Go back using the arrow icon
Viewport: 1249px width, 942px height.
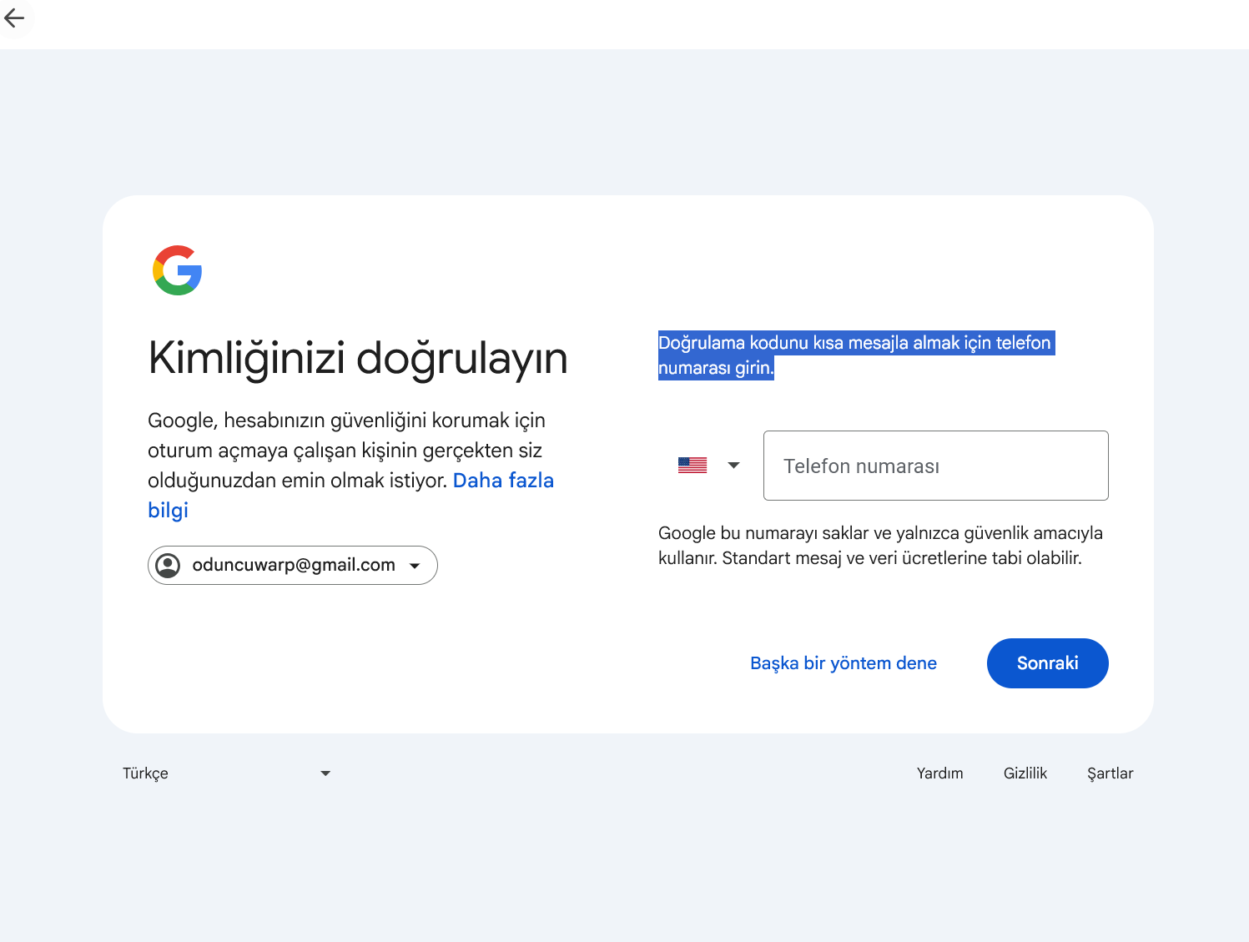pos(14,18)
